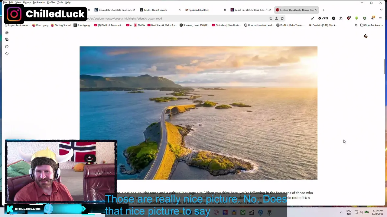Click the Atlantic Ocean Road aerial photo

tap(198, 113)
